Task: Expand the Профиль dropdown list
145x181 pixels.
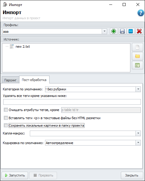Action: click(104, 31)
